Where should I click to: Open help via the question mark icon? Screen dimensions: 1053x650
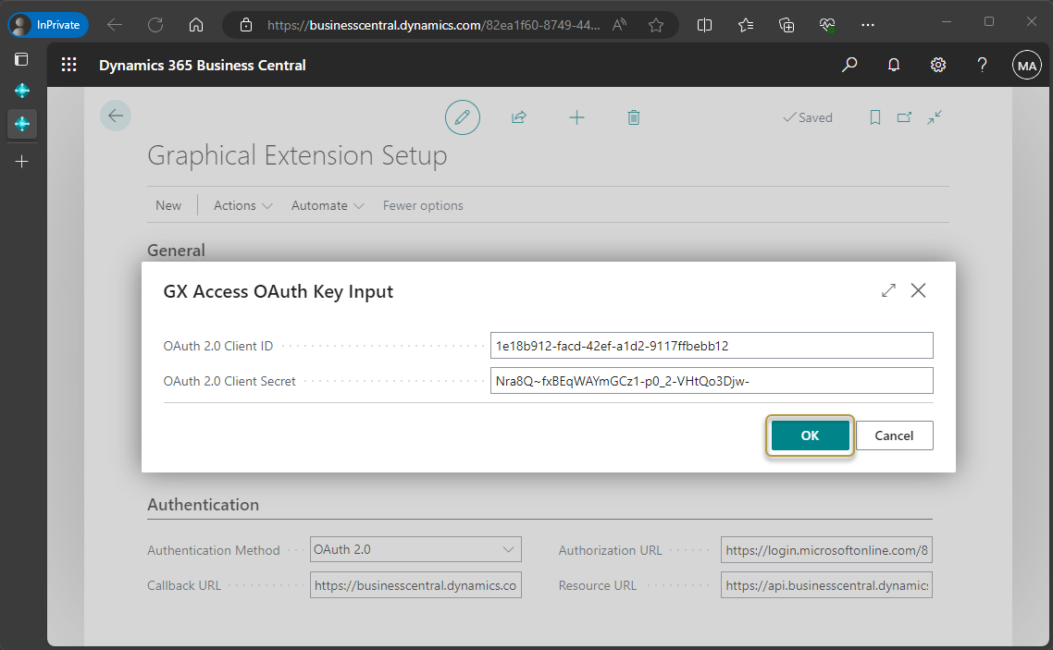point(982,65)
